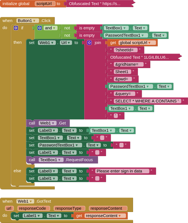Click the '&query=' text string field
188x223 pixels.
124,94
